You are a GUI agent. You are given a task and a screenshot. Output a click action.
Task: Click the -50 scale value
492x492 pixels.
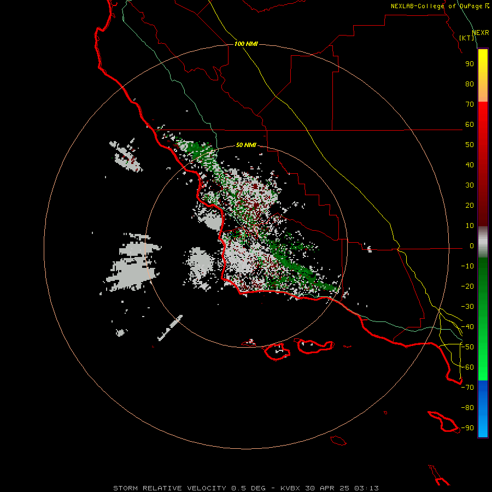pyautogui.click(x=467, y=347)
